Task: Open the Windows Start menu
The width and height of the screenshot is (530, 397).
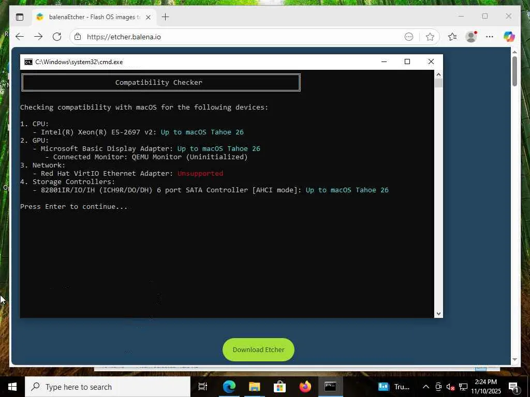Action: [12, 387]
